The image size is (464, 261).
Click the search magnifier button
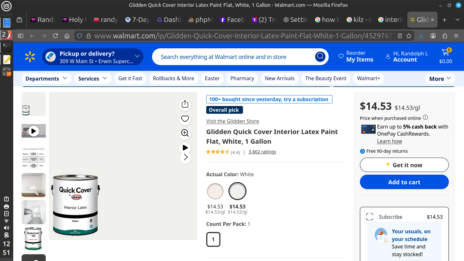click(320, 57)
